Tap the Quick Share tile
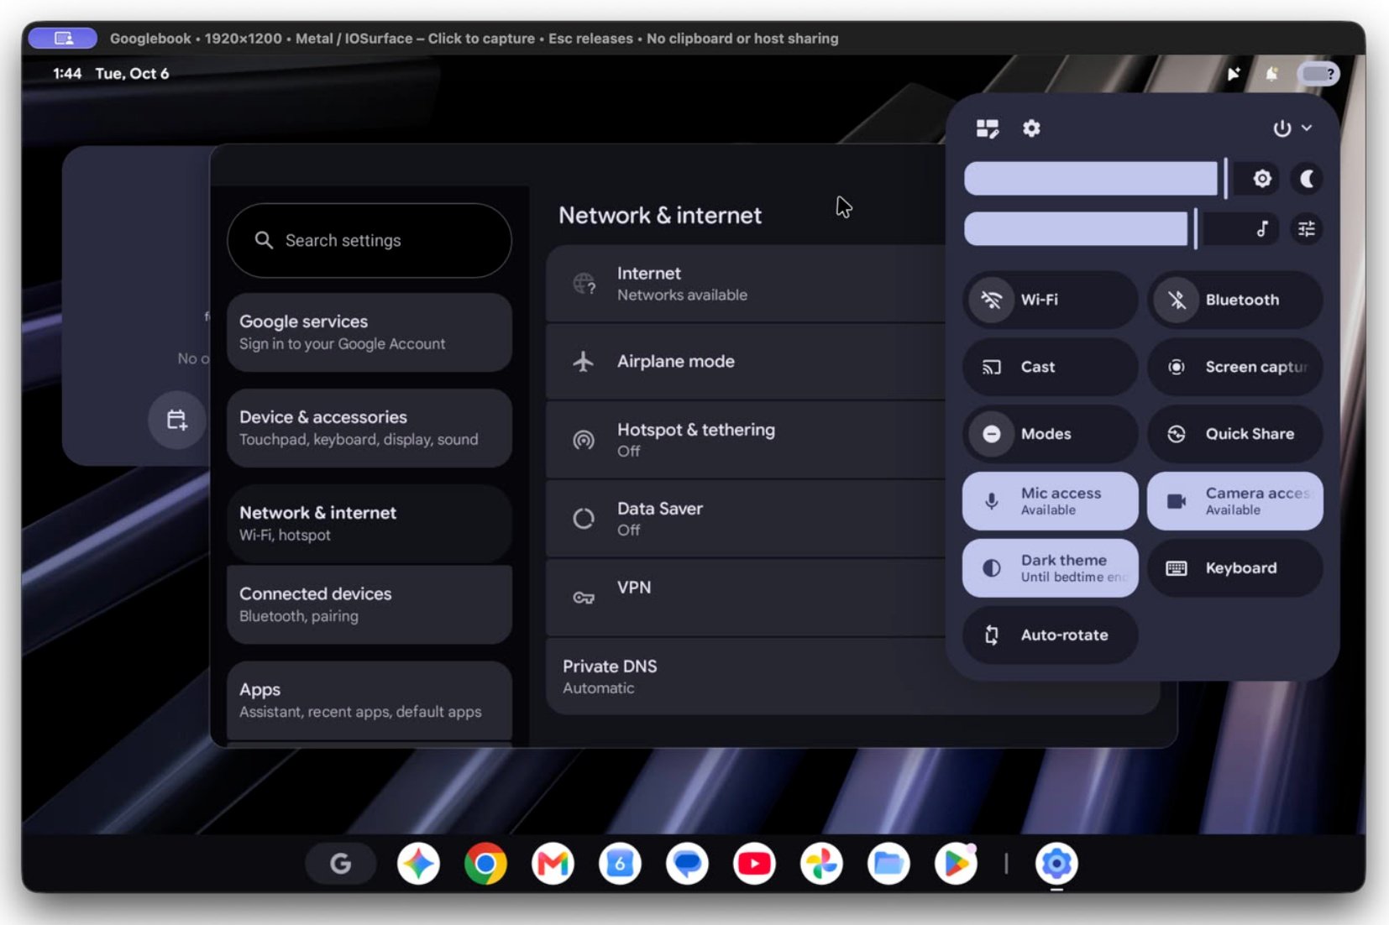This screenshot has width=1389, height=925. (x=1234, y=434)
